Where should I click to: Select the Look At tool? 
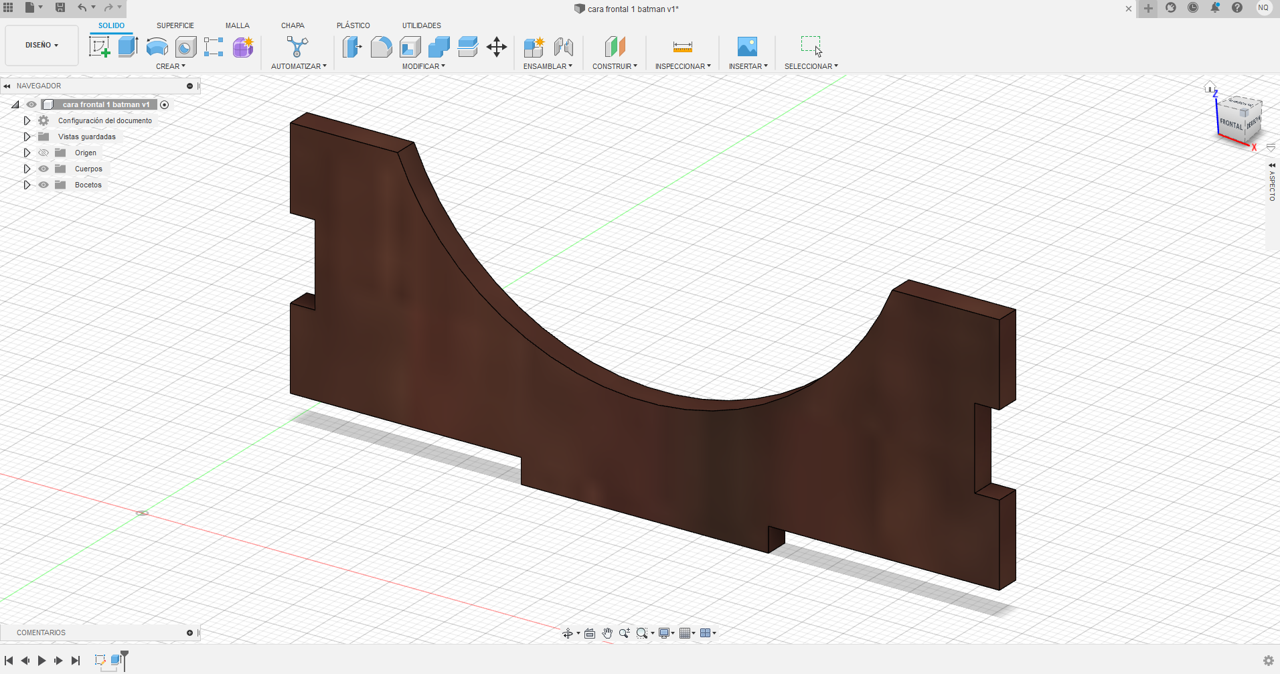coord(590,633)
